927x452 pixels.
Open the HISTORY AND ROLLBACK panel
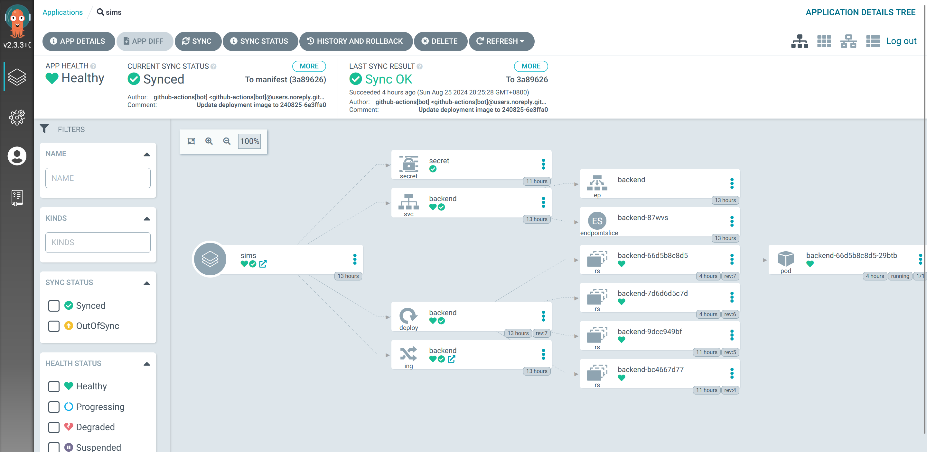[355, 41]
